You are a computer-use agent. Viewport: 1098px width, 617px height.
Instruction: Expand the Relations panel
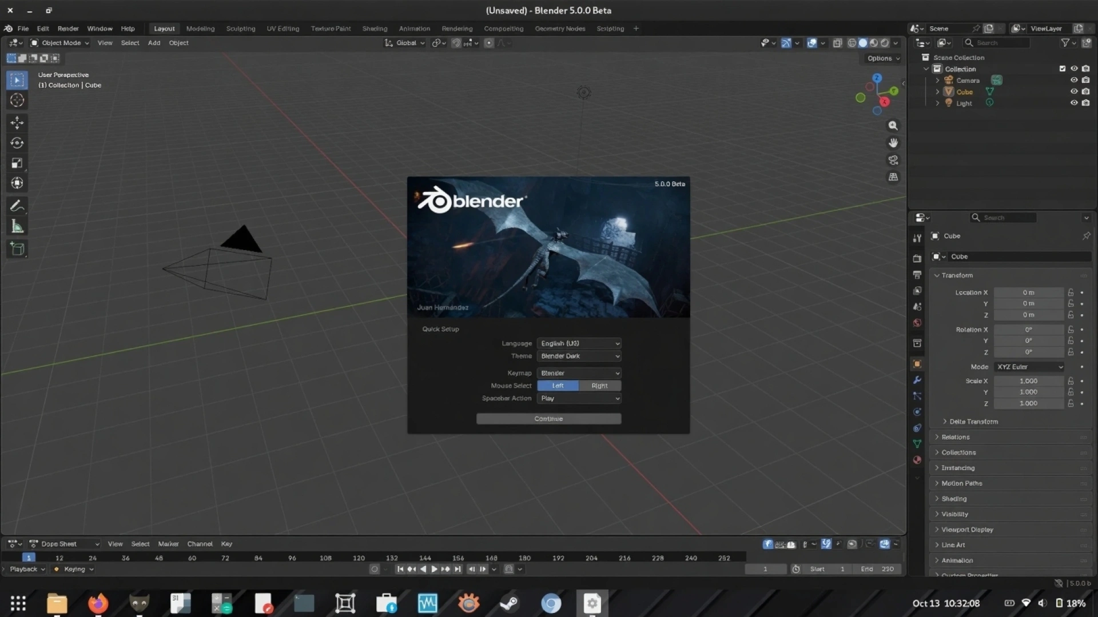point(956,437)
